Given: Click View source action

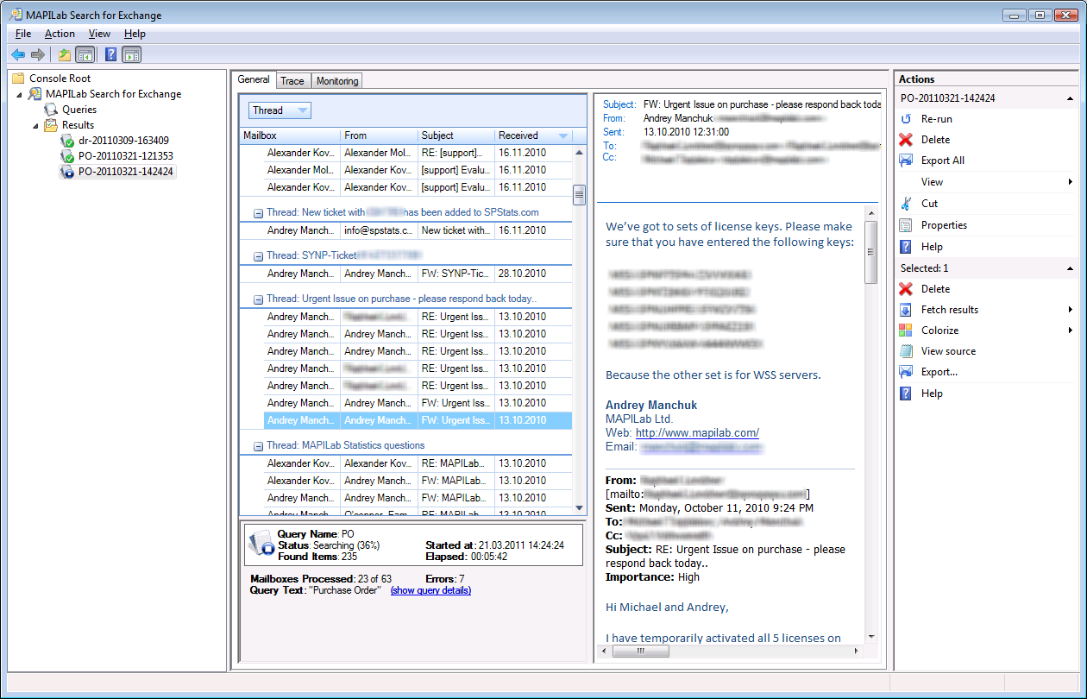Looking at the screenshot, I should pyautogui.click(x=948, y=351).
